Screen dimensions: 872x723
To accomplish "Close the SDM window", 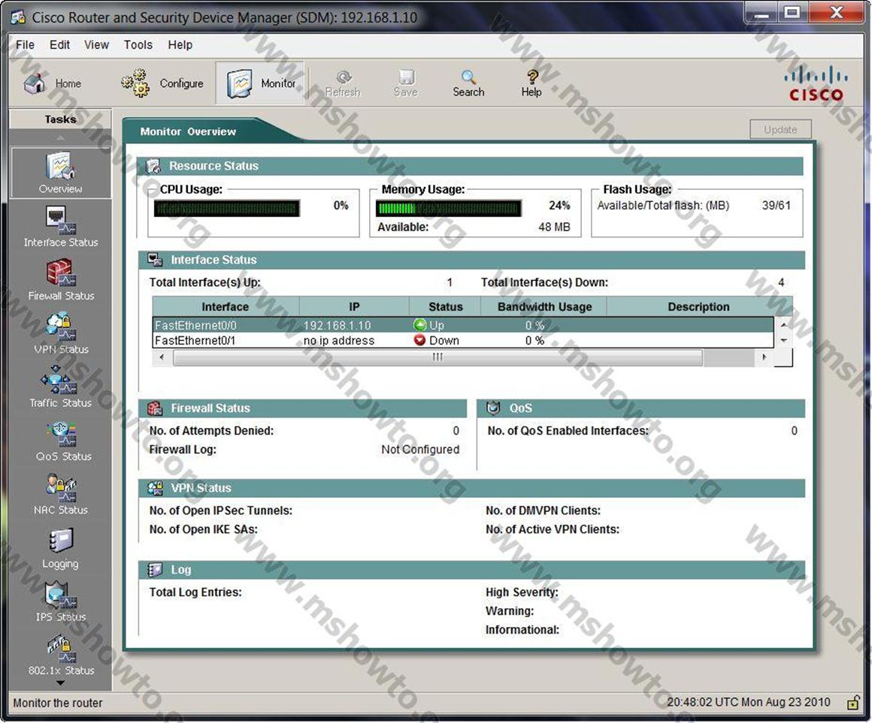I will [837, 14].
